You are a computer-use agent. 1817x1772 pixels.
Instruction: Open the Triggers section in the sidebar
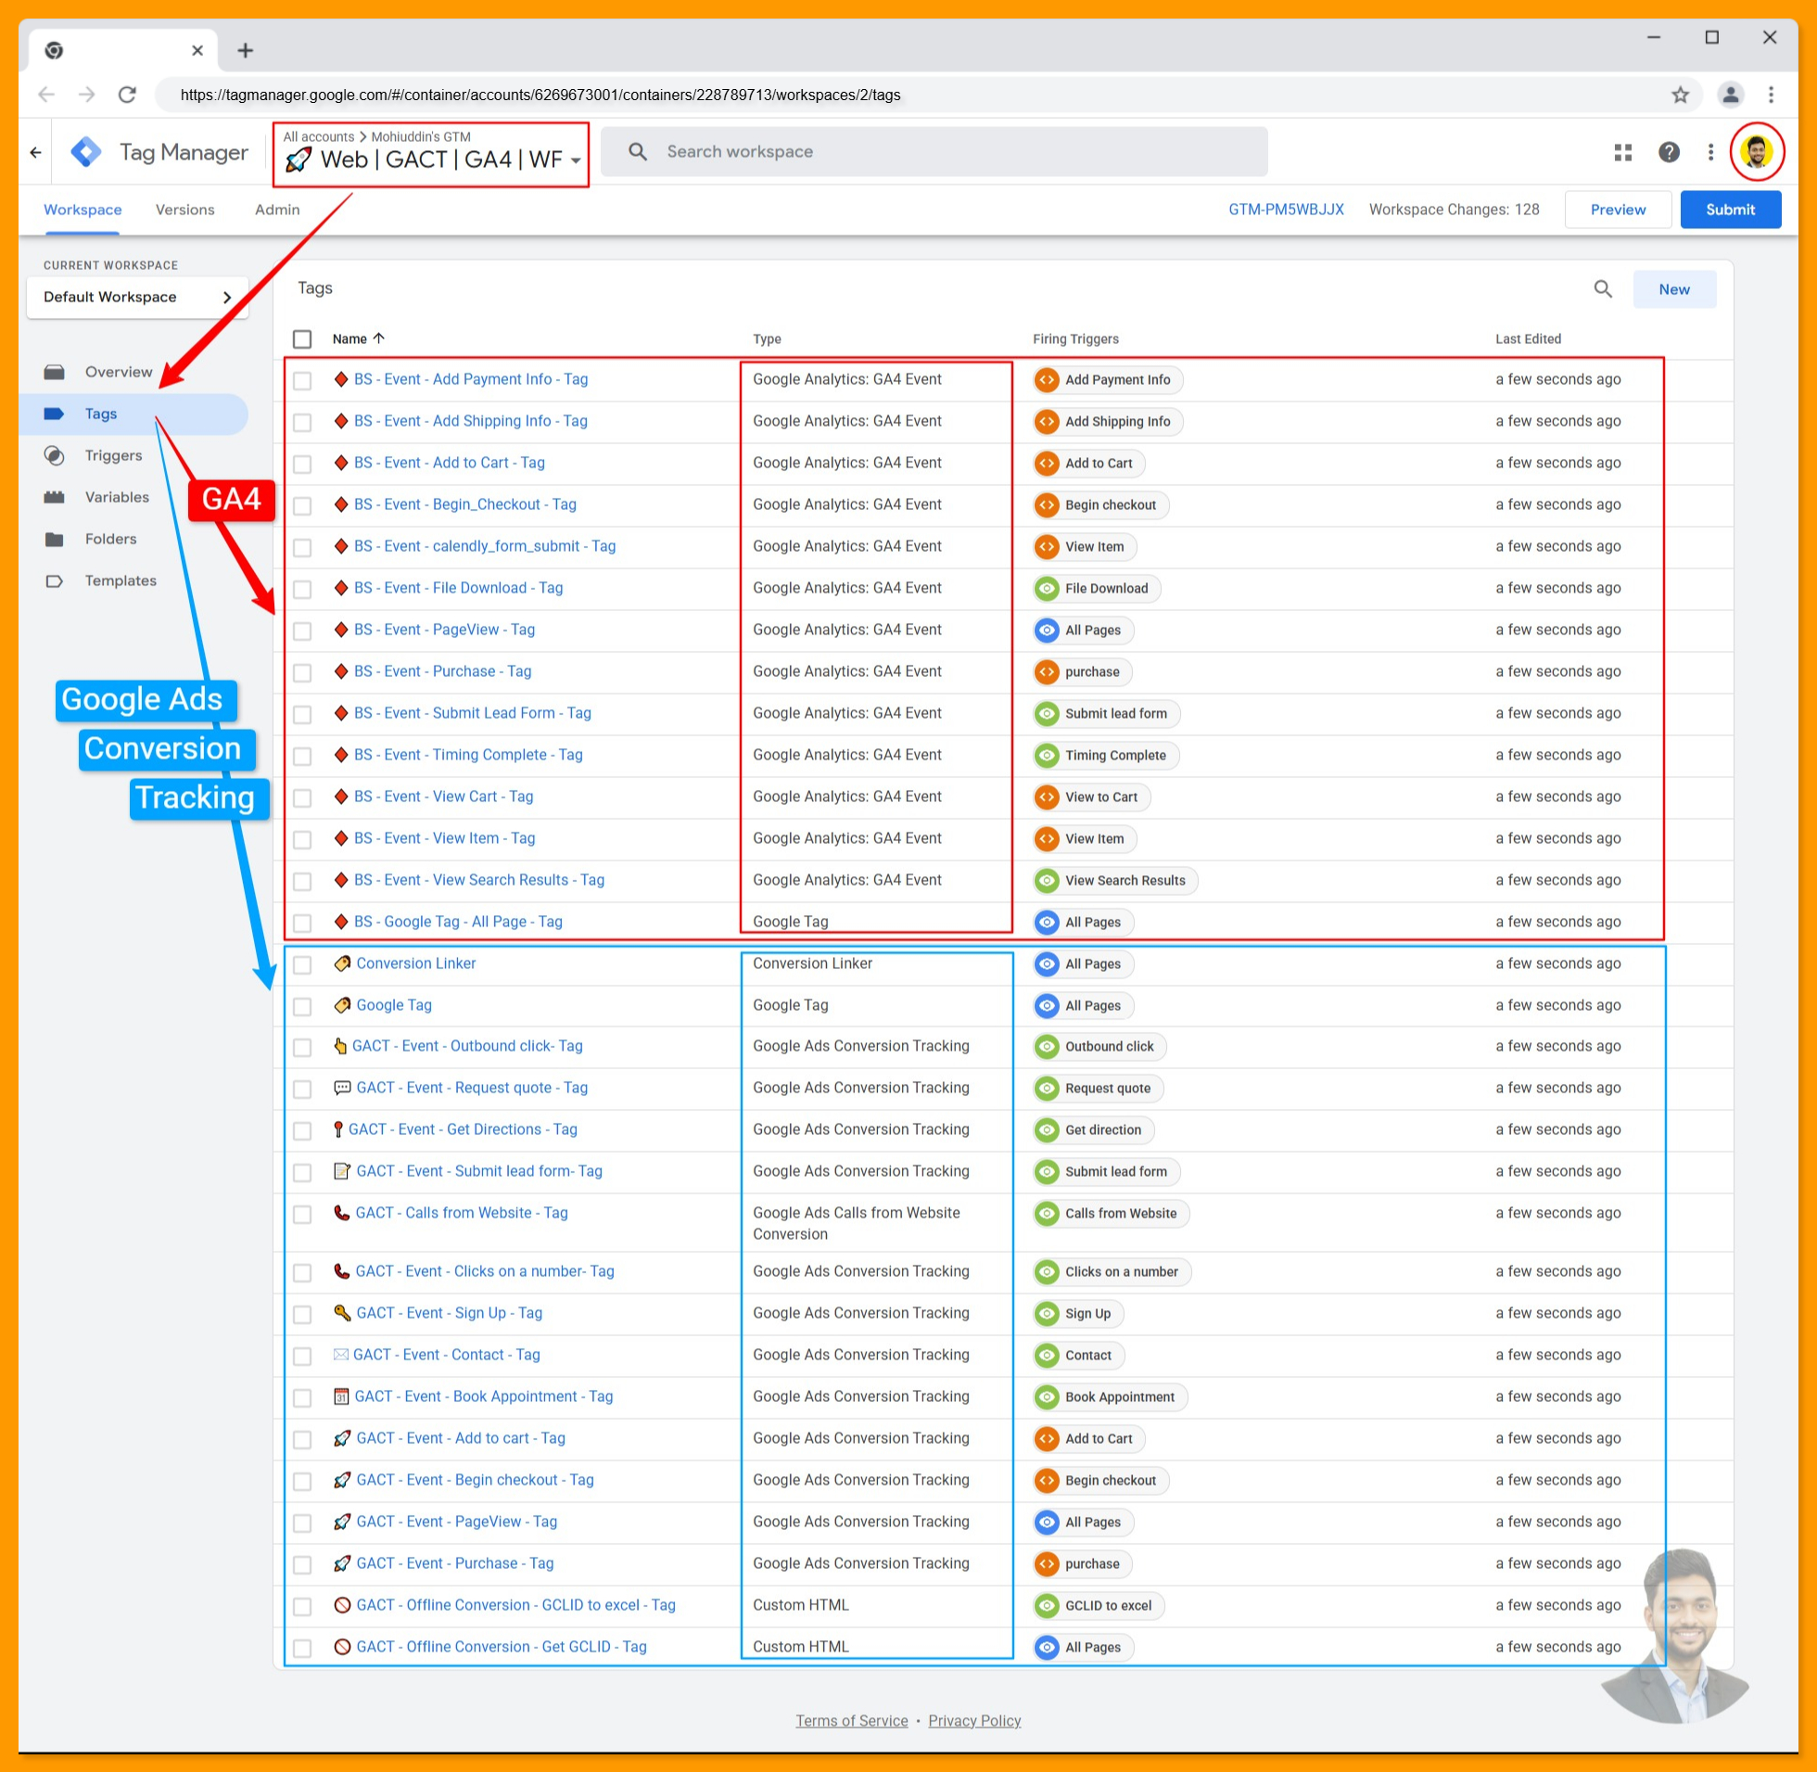[x=112, y=455]
